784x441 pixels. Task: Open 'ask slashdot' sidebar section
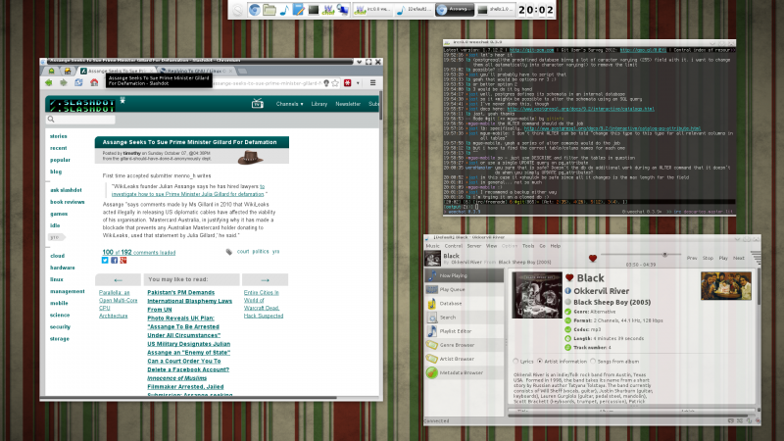click(x=66, y=190)
